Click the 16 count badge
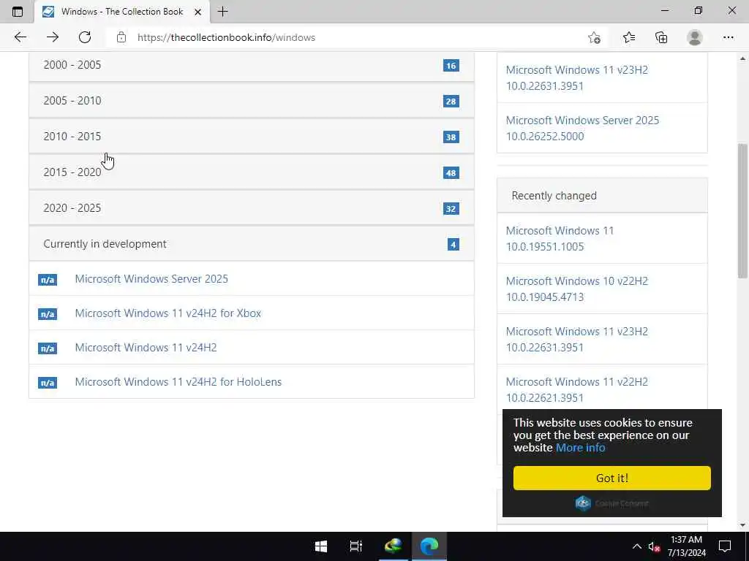This screenshot has width=749, height=561. pyautogui.click(x=451, y=65)
